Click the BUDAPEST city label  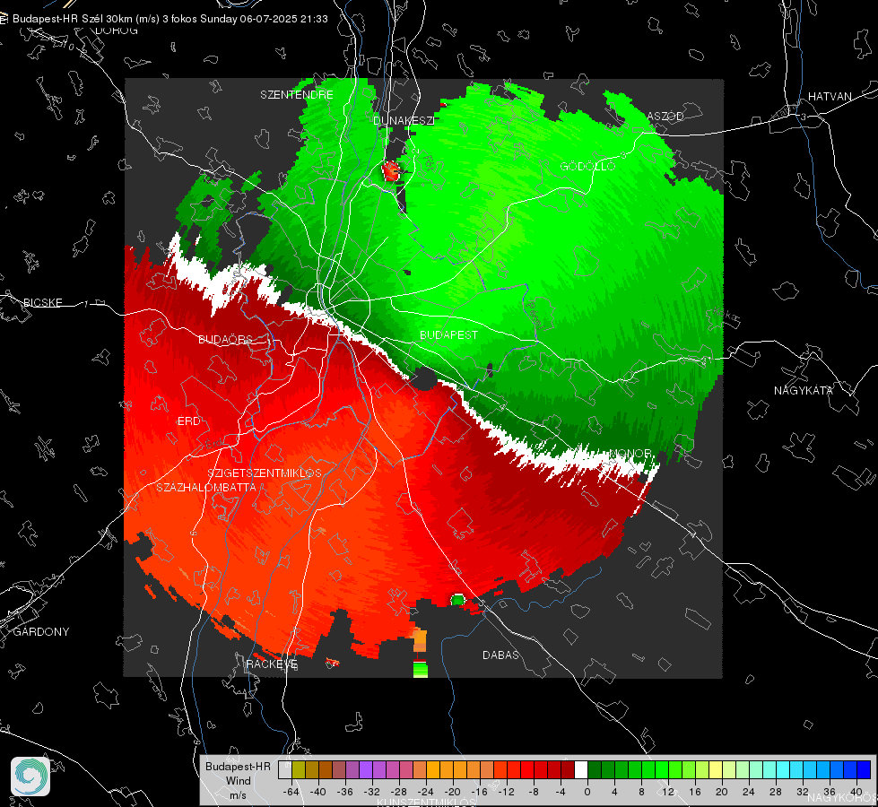pyautogui.click(x=449, y=334)
